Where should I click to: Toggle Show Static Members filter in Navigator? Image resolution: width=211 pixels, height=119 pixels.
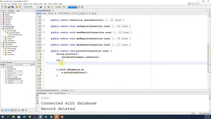click(9, 110)
